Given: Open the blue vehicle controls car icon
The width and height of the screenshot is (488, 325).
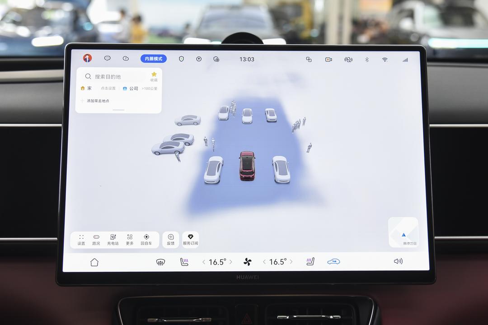Looking at the screenshot, I should click(333, 261).
